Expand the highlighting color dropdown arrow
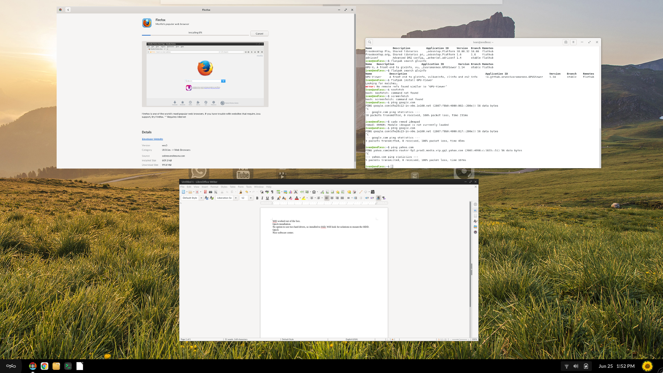 [x=307, y=198]
